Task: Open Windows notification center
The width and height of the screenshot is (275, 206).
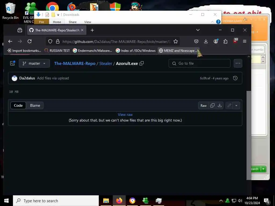Action: 267,201
